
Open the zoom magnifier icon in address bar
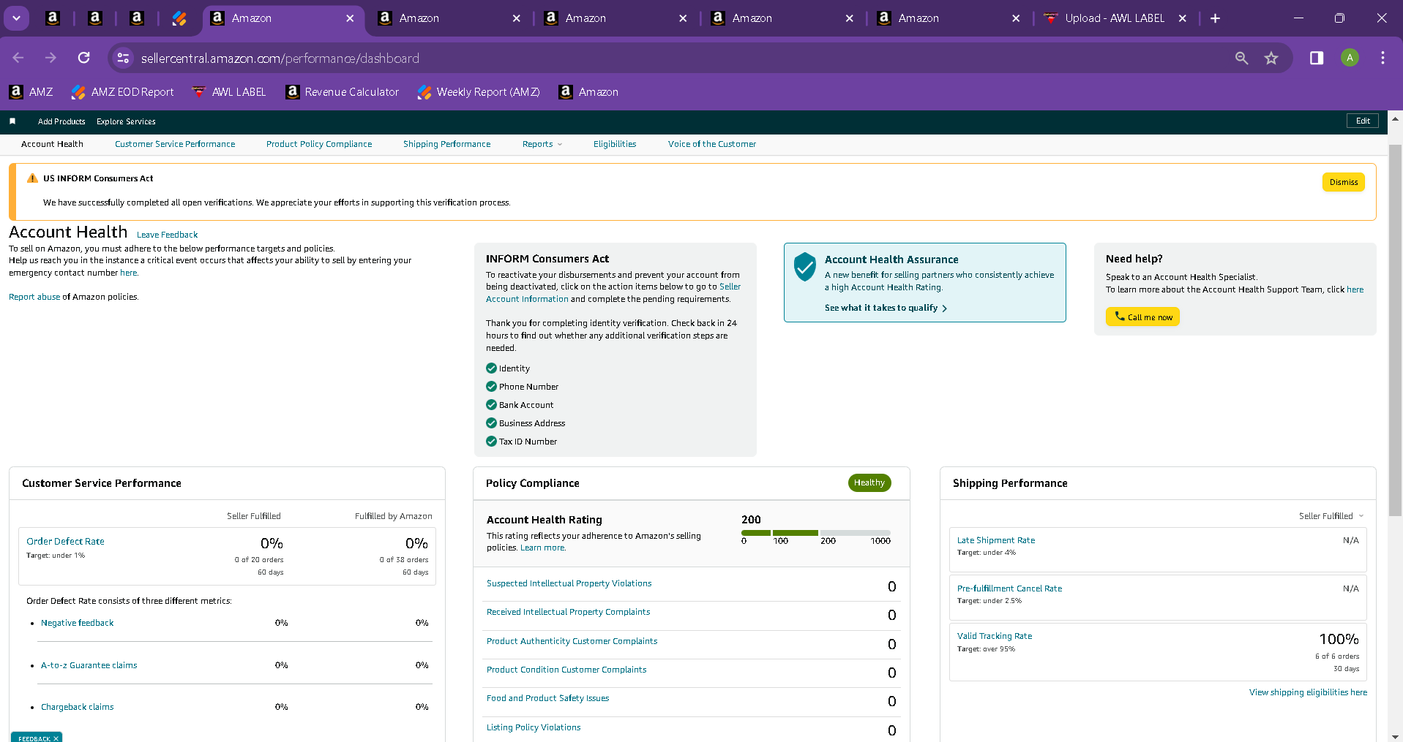[1241, 58]
